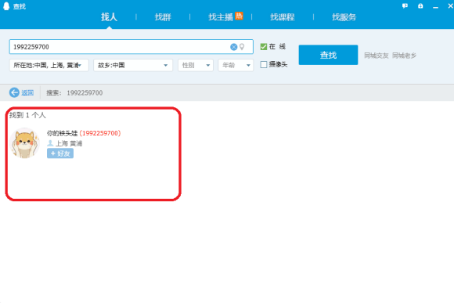Click the 上海 黄浦 location text
Viewport: 454px width, 303px height.
click(x=69, y=143)
